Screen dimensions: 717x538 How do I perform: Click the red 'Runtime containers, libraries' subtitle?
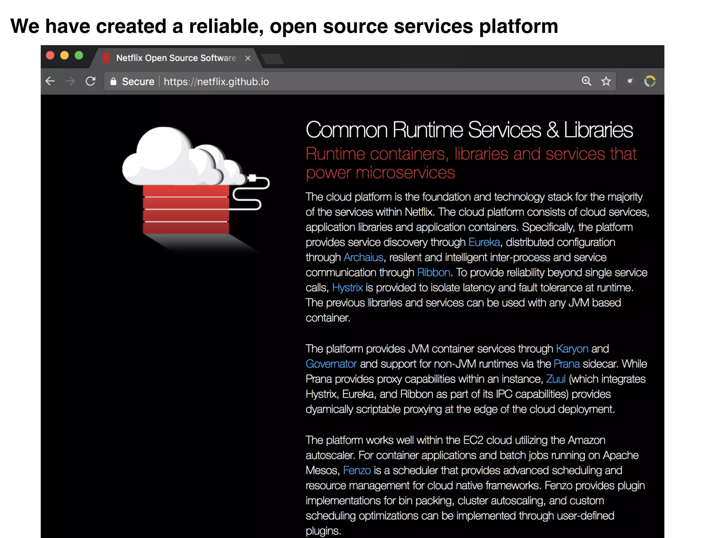(471, 163)
